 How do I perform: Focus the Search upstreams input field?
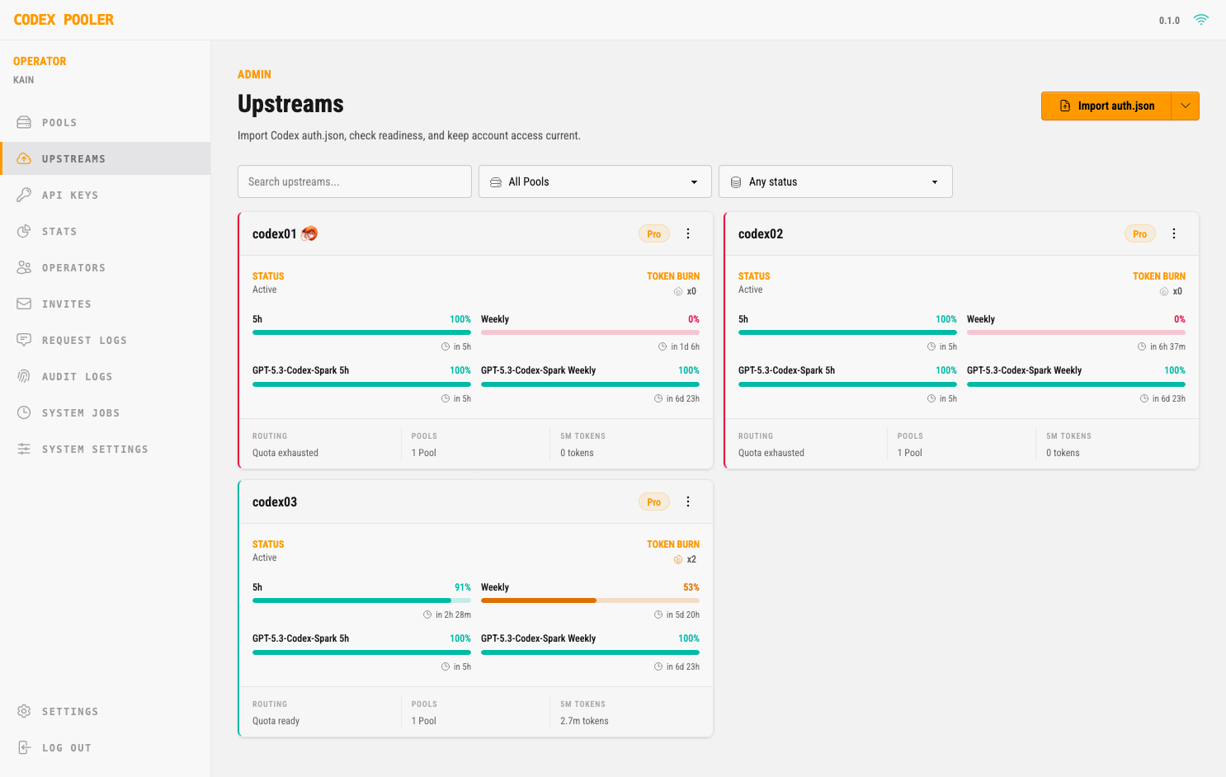click(x=355, y=181)
